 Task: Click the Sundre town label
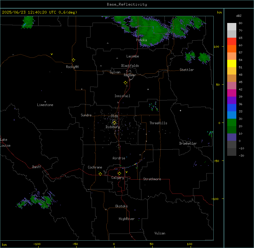[86, 115]
